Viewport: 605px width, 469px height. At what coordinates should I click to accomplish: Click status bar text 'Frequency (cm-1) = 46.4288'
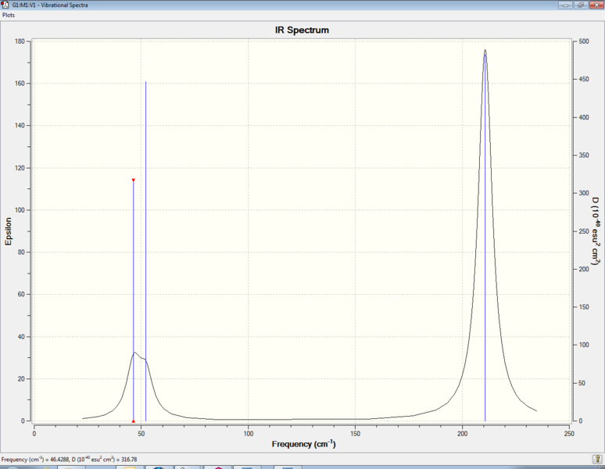pyautogui.click(x=35, y=460)
